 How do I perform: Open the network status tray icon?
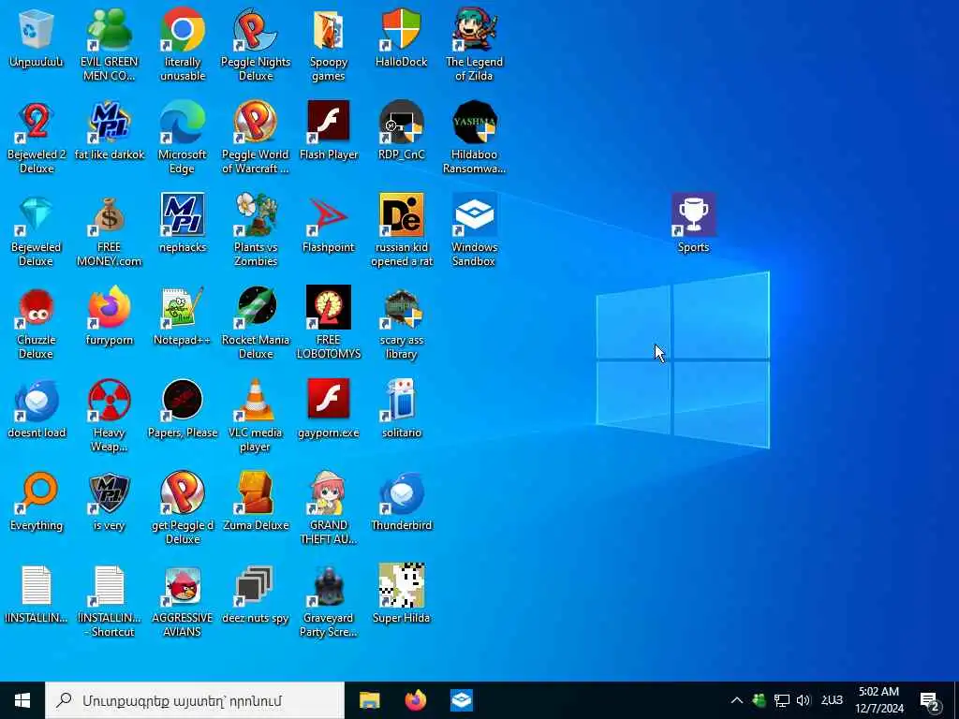(x=782, y=700)
